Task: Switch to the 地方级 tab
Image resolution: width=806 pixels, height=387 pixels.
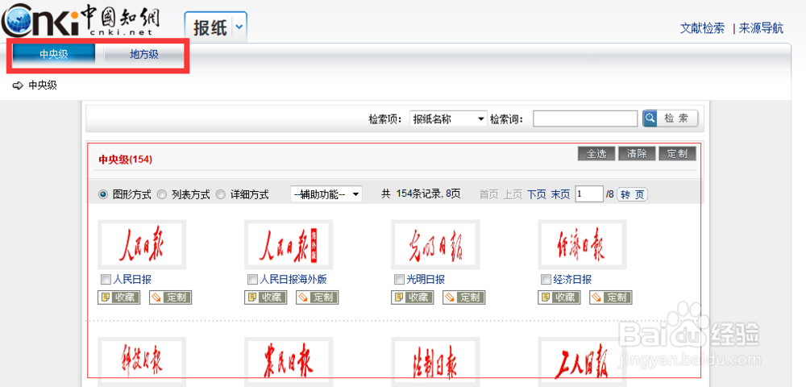Action: pyautogui.click(x=144, y=55)
